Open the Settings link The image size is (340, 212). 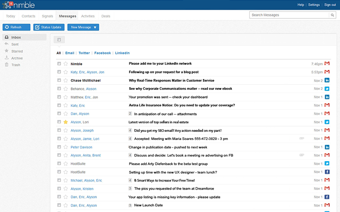[x=314, y=5]
